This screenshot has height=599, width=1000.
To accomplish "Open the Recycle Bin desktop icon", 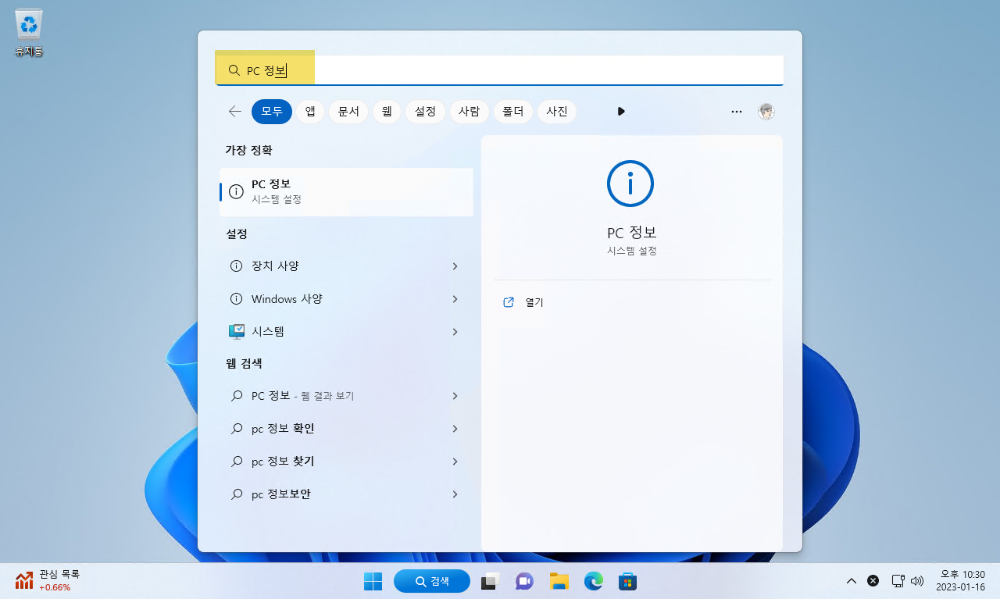I will click(x=29, y=34).
